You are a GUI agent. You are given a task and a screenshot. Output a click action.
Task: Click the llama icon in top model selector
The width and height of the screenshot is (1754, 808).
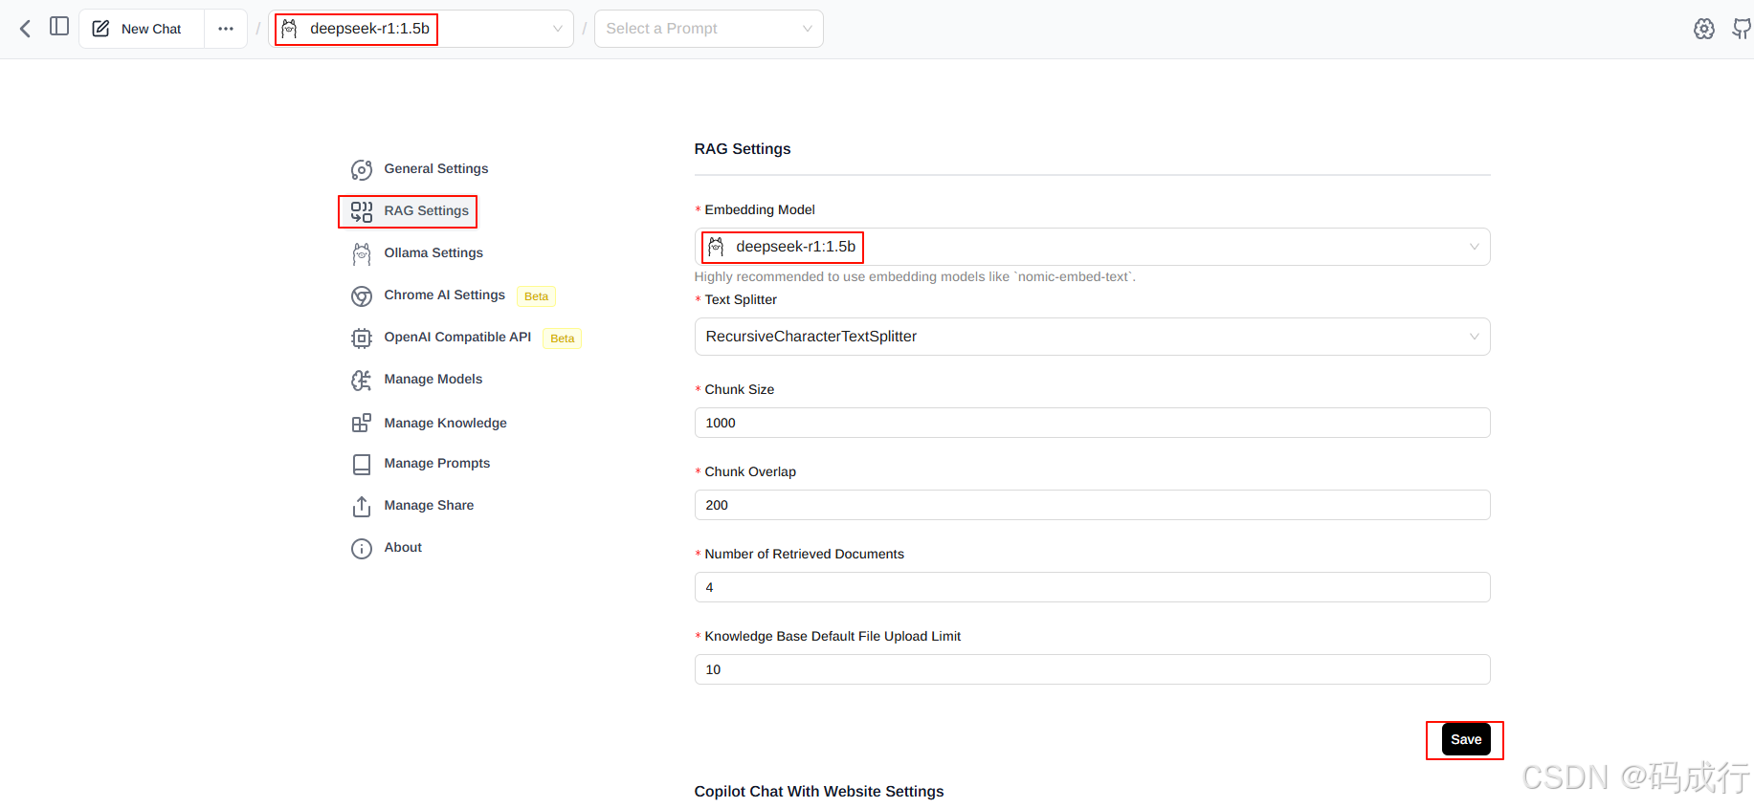(x=290, y=29)
